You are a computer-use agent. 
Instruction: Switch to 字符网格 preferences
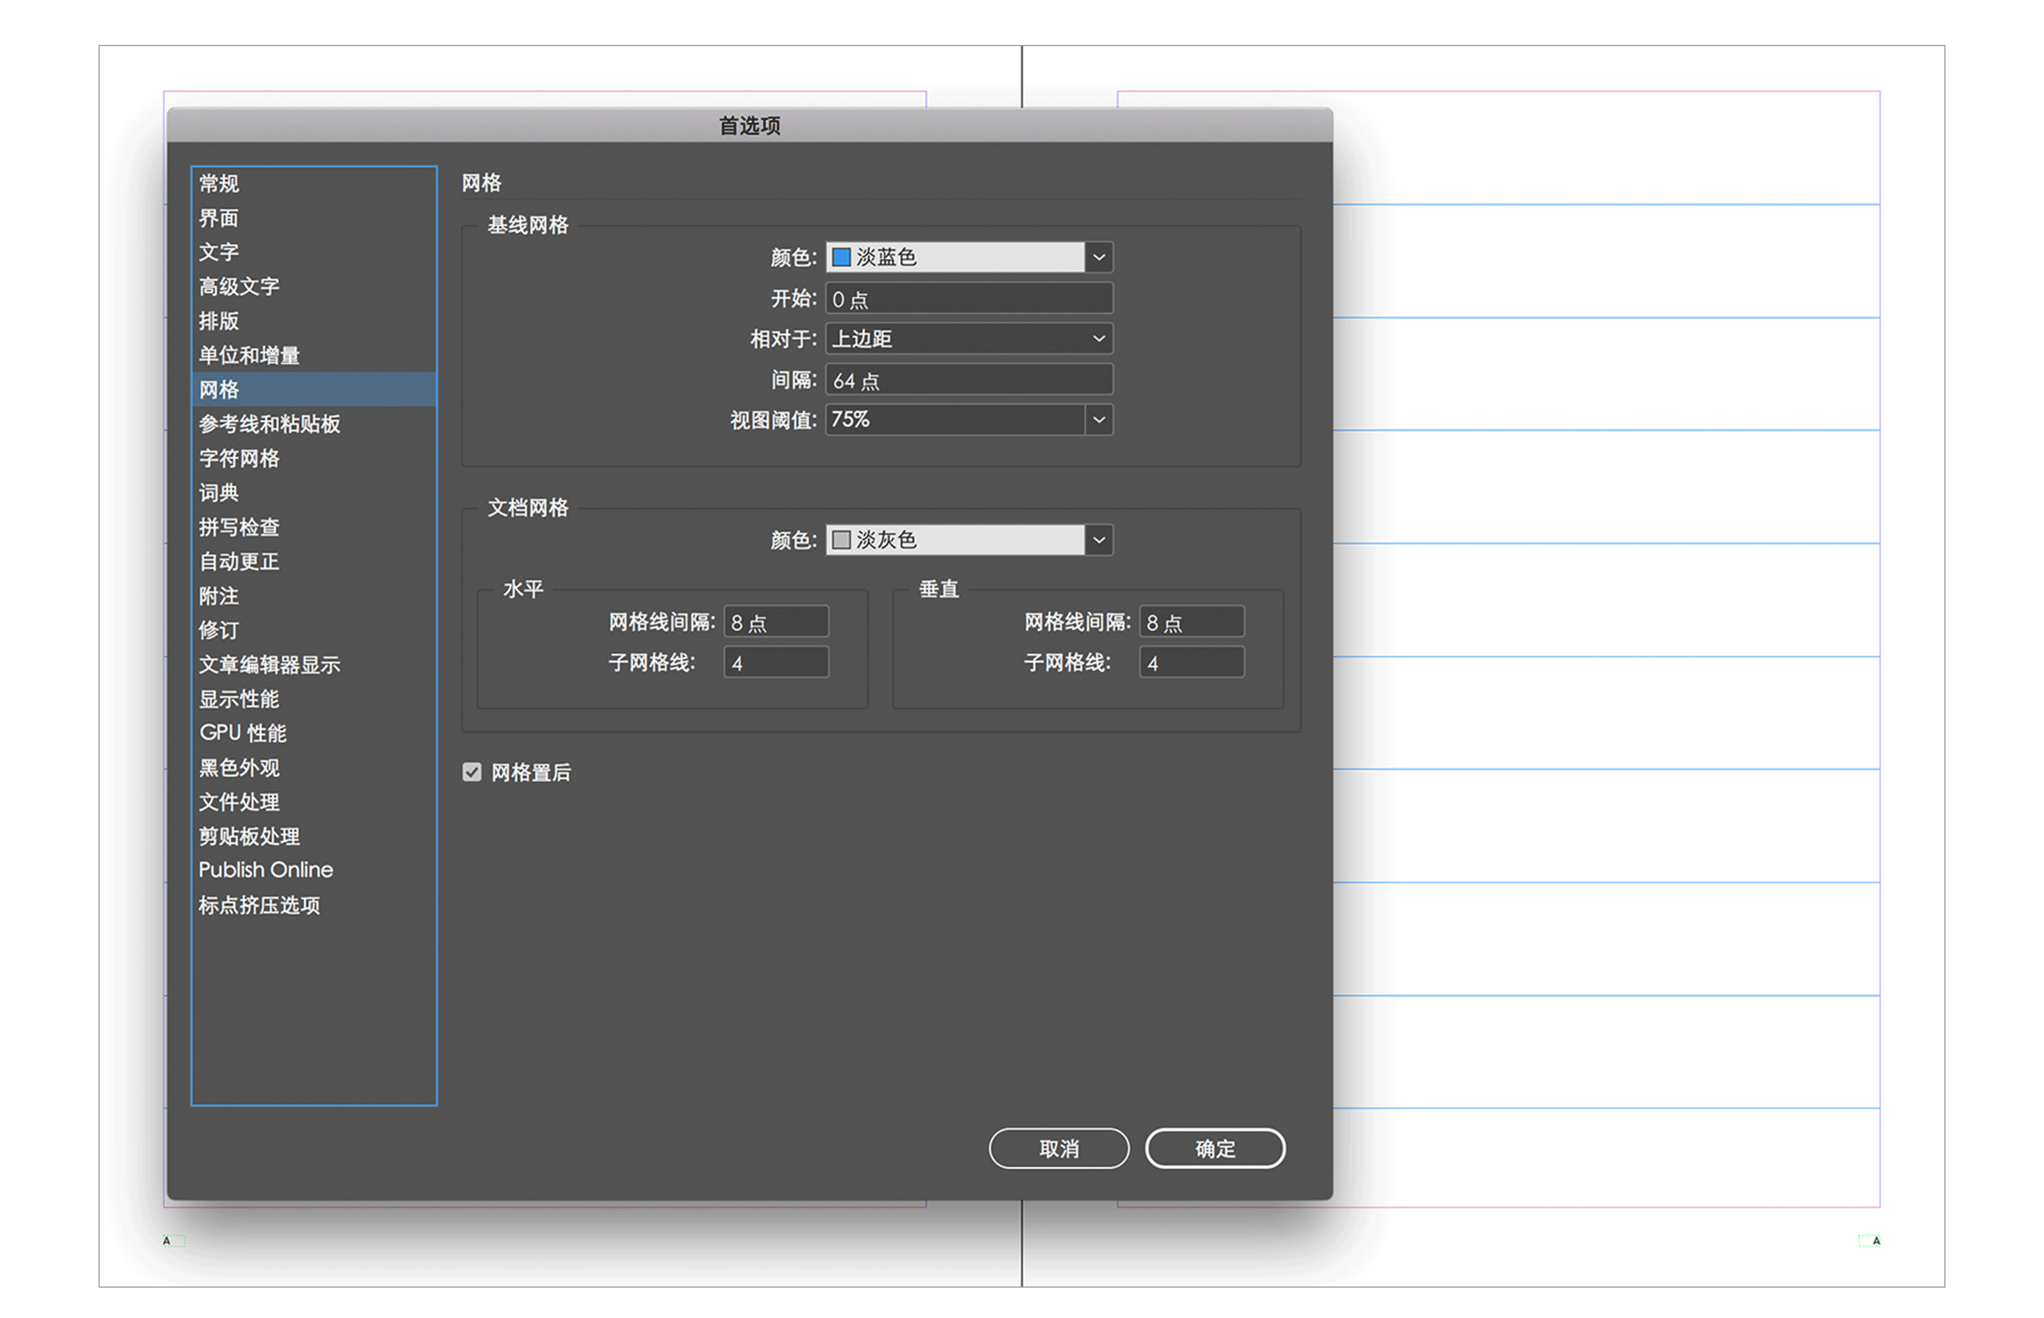tap(239, 458)
